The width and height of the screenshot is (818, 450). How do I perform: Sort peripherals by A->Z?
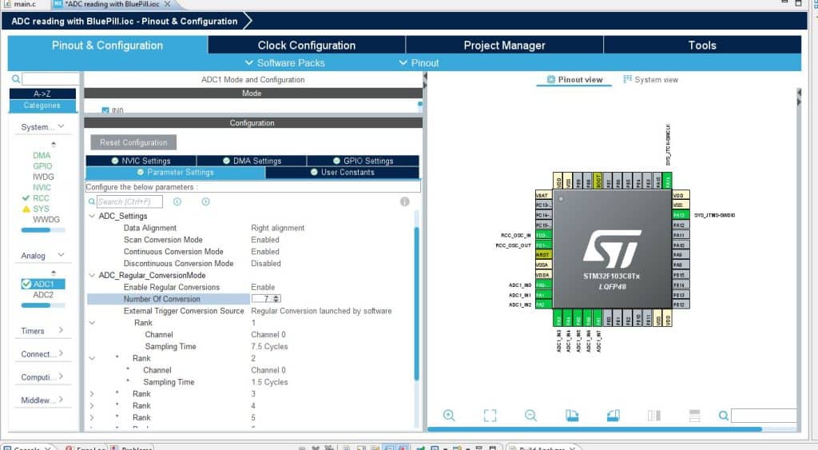click(x=42, y=94)
